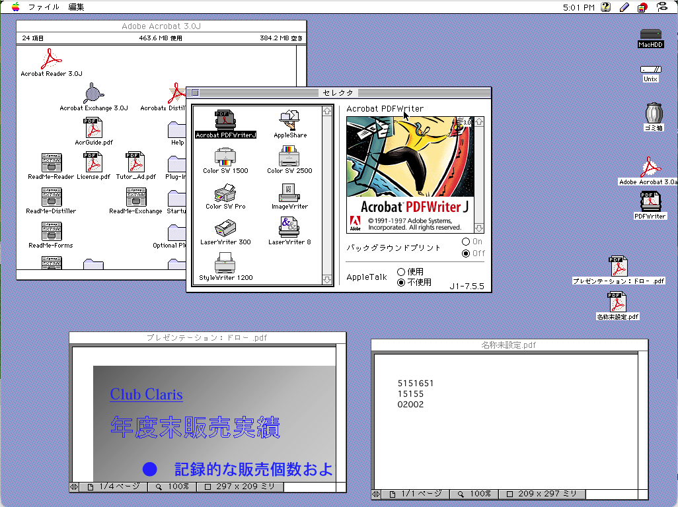Click the 15155 line in 名称未設定.pdf
678x507 pixels.
410,394
